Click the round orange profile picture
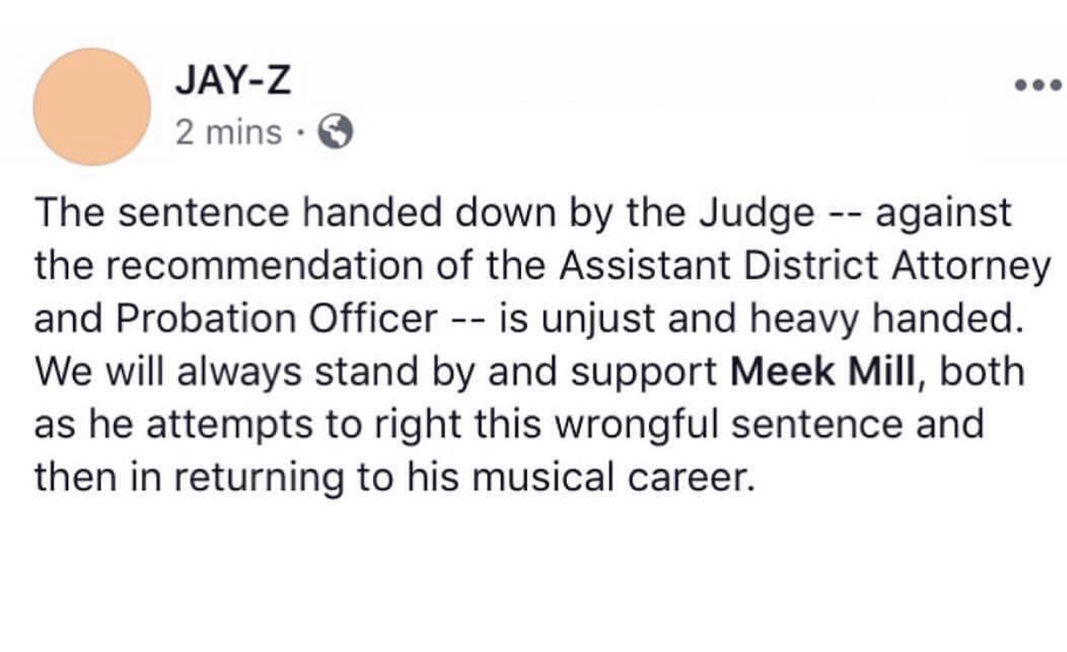Image resolution: width=1067 pixels, height=652 pixels. [x=92, y=107]
